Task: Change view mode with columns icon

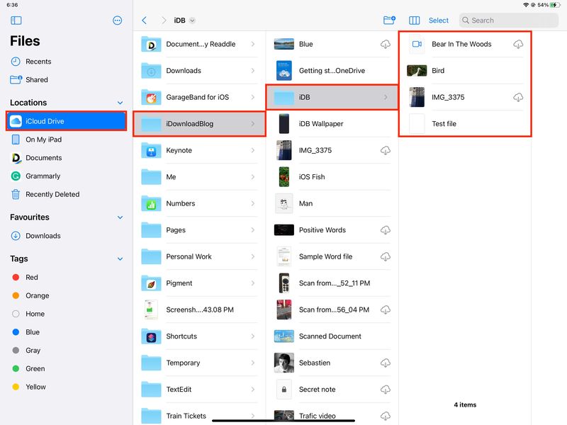Action: (414, 21)
